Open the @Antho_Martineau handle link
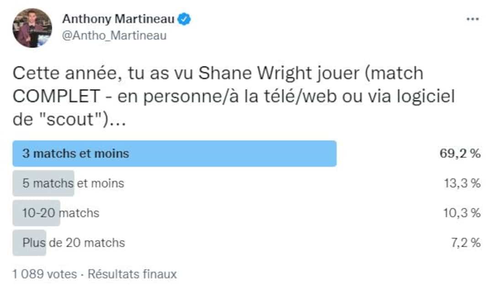The width and height of the screenshot is (493, 294). (115, 36)
